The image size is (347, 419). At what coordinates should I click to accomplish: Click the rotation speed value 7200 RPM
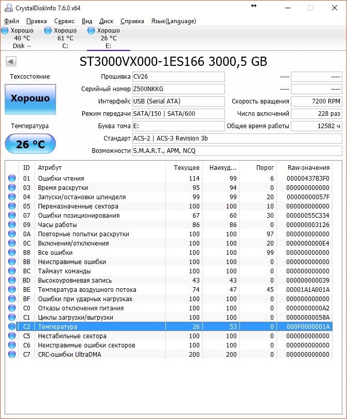tap(317, 101)
